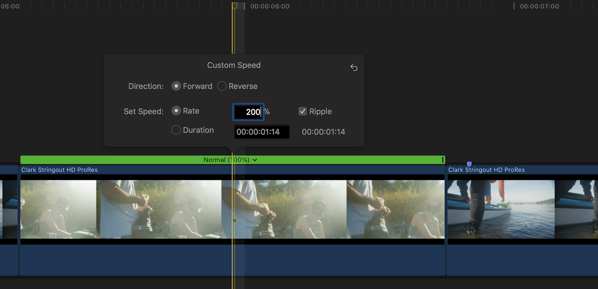The width and height of the screenshot is (598, 289).
Task: Select the Reverse direction option
Action: pyautogui.click(x=222, y=86)
